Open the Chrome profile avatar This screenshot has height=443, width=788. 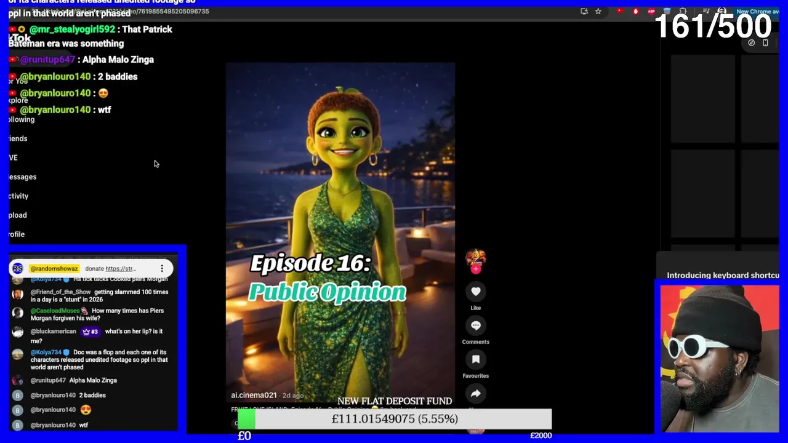722,11
